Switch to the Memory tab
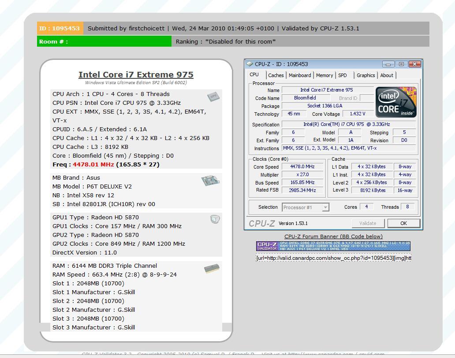 point(324,75)
